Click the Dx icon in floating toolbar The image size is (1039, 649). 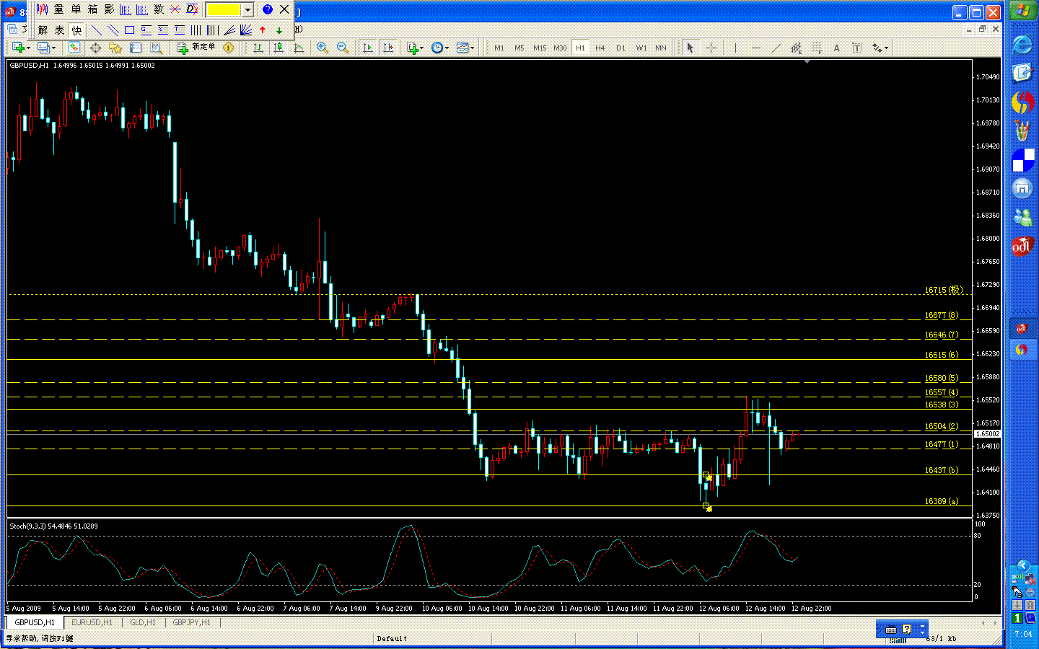point(192,9)
